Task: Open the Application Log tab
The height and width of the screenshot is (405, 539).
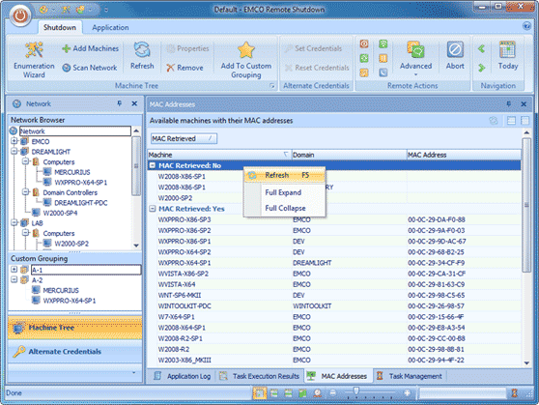Action: 183,376
